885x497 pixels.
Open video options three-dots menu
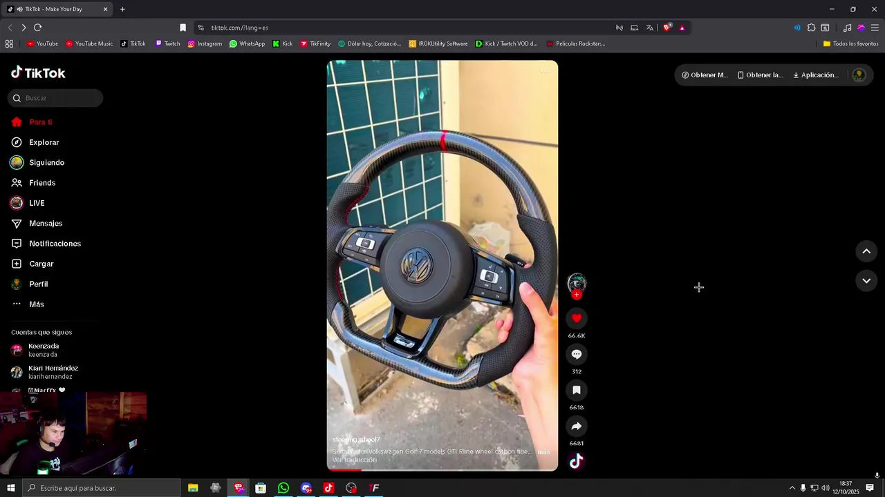(545, 71)
